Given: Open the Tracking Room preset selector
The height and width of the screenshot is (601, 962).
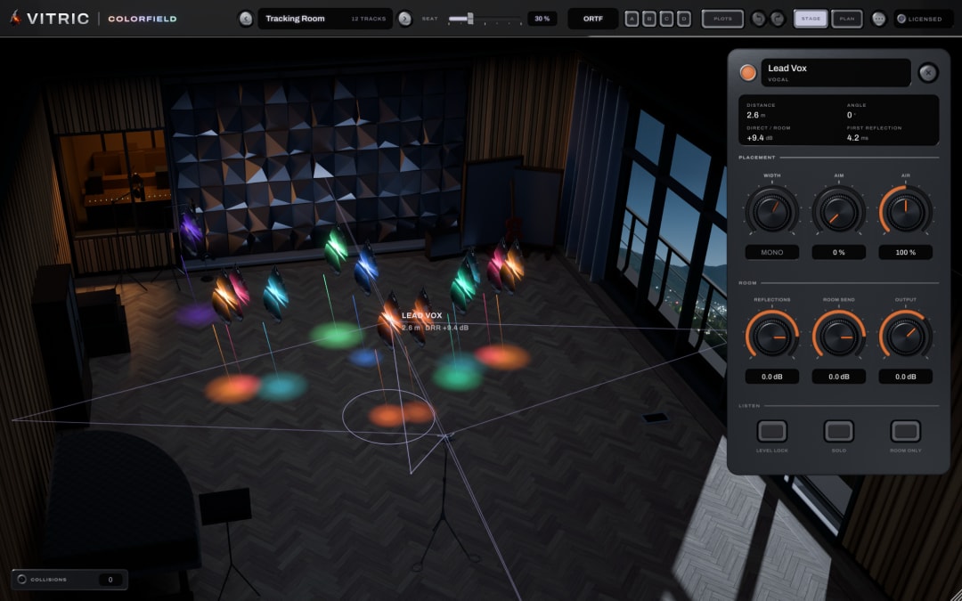Looking at the screenshot, I should pos(325,19).
